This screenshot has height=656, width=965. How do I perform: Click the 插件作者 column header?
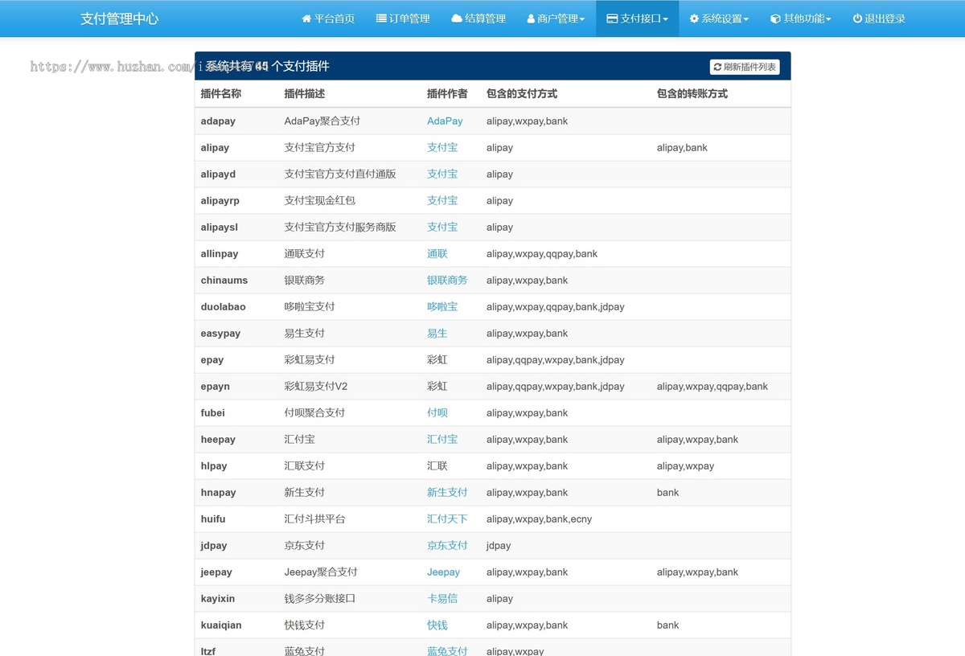tap(447, 94)
